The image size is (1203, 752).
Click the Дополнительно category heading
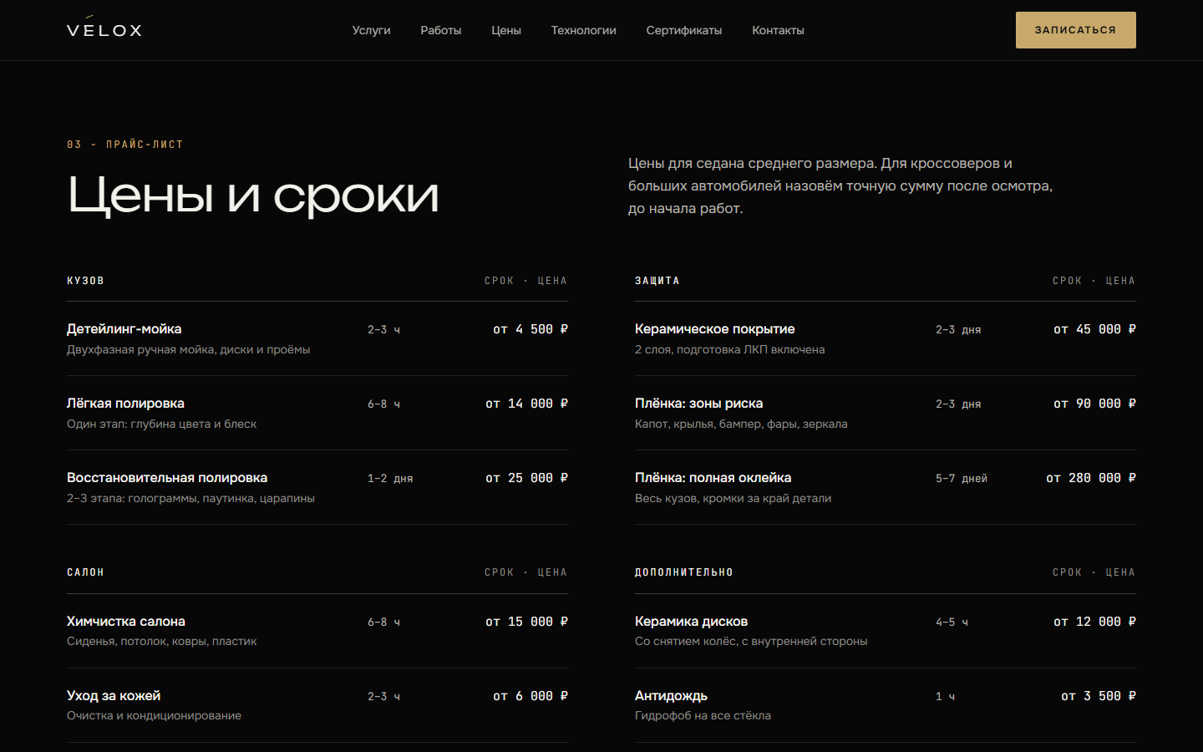684,572
